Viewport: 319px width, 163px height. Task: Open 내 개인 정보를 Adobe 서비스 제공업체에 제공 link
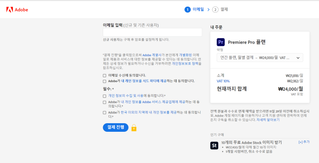153,102
